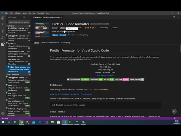Open errors and warnings status indicator
Viewport: 181px width, 136px height.
coord(5,118)
